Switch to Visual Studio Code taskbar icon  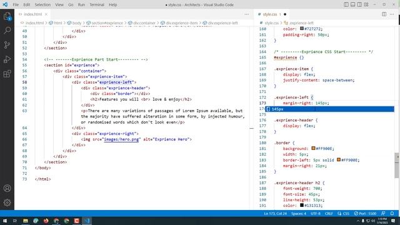[87, 221]
